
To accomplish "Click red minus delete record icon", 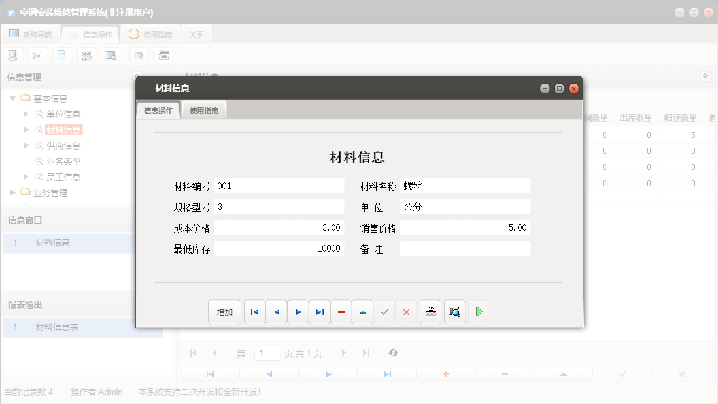I will tap(341, 312).
